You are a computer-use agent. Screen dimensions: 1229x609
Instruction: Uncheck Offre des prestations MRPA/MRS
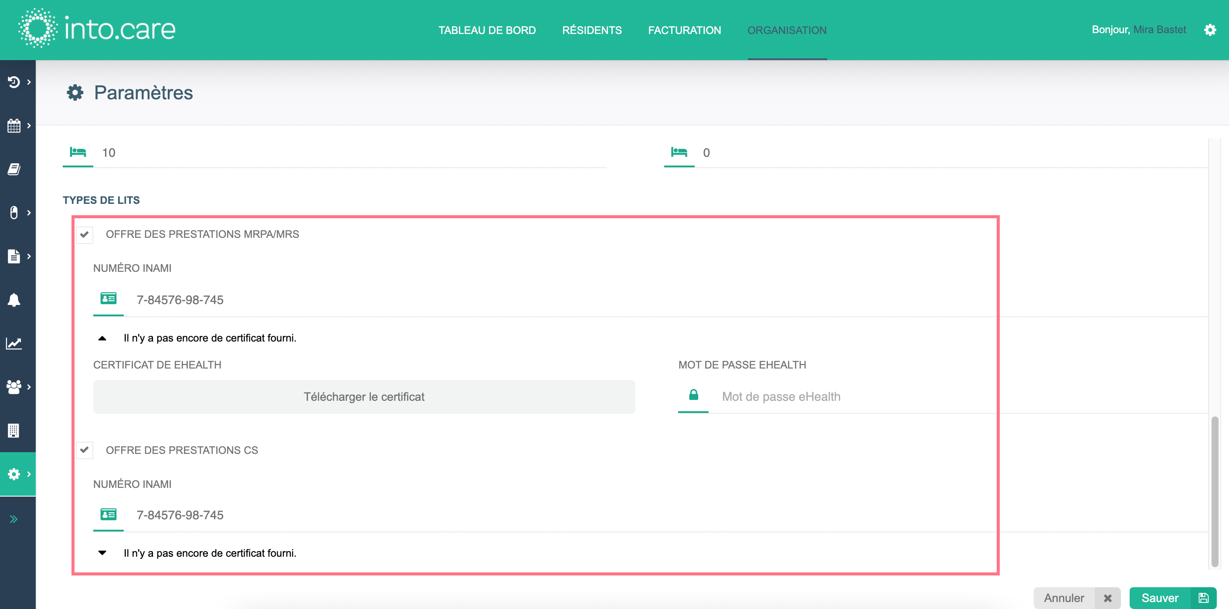[x=85, y=235]
